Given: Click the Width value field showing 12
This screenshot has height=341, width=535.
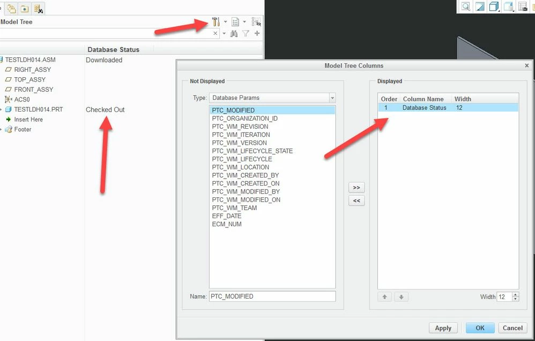Looking at the screenshot, I should [x=504, y=296].
